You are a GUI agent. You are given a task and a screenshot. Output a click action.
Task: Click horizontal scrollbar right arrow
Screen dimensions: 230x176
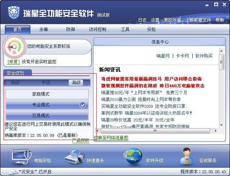[x=215, y=131]
